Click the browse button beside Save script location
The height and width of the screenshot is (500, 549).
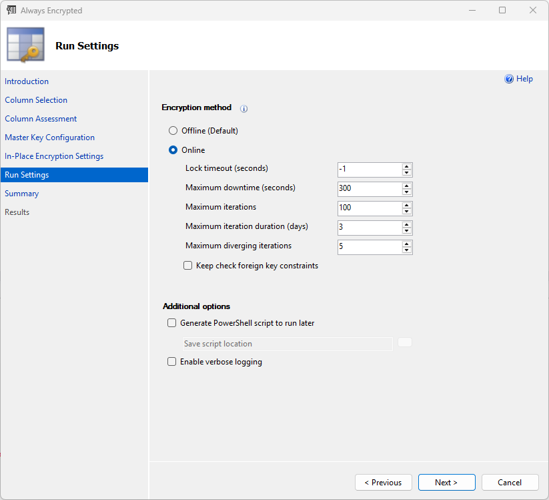pyautogui.click(x=405, y=342)
